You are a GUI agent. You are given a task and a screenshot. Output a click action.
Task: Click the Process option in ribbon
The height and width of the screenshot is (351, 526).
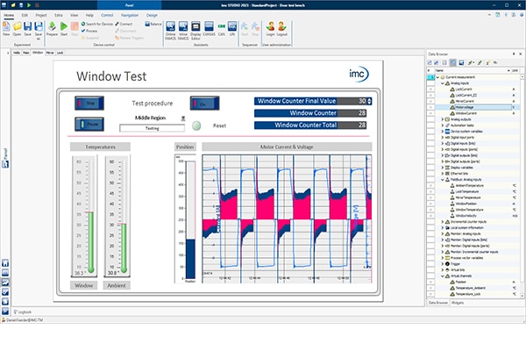(89, 31)
